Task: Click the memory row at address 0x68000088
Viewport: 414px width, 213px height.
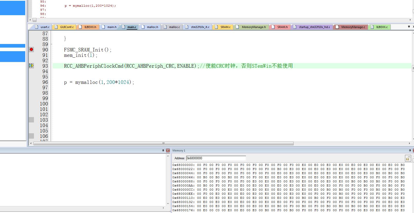Action: click(x=289, y=181)
